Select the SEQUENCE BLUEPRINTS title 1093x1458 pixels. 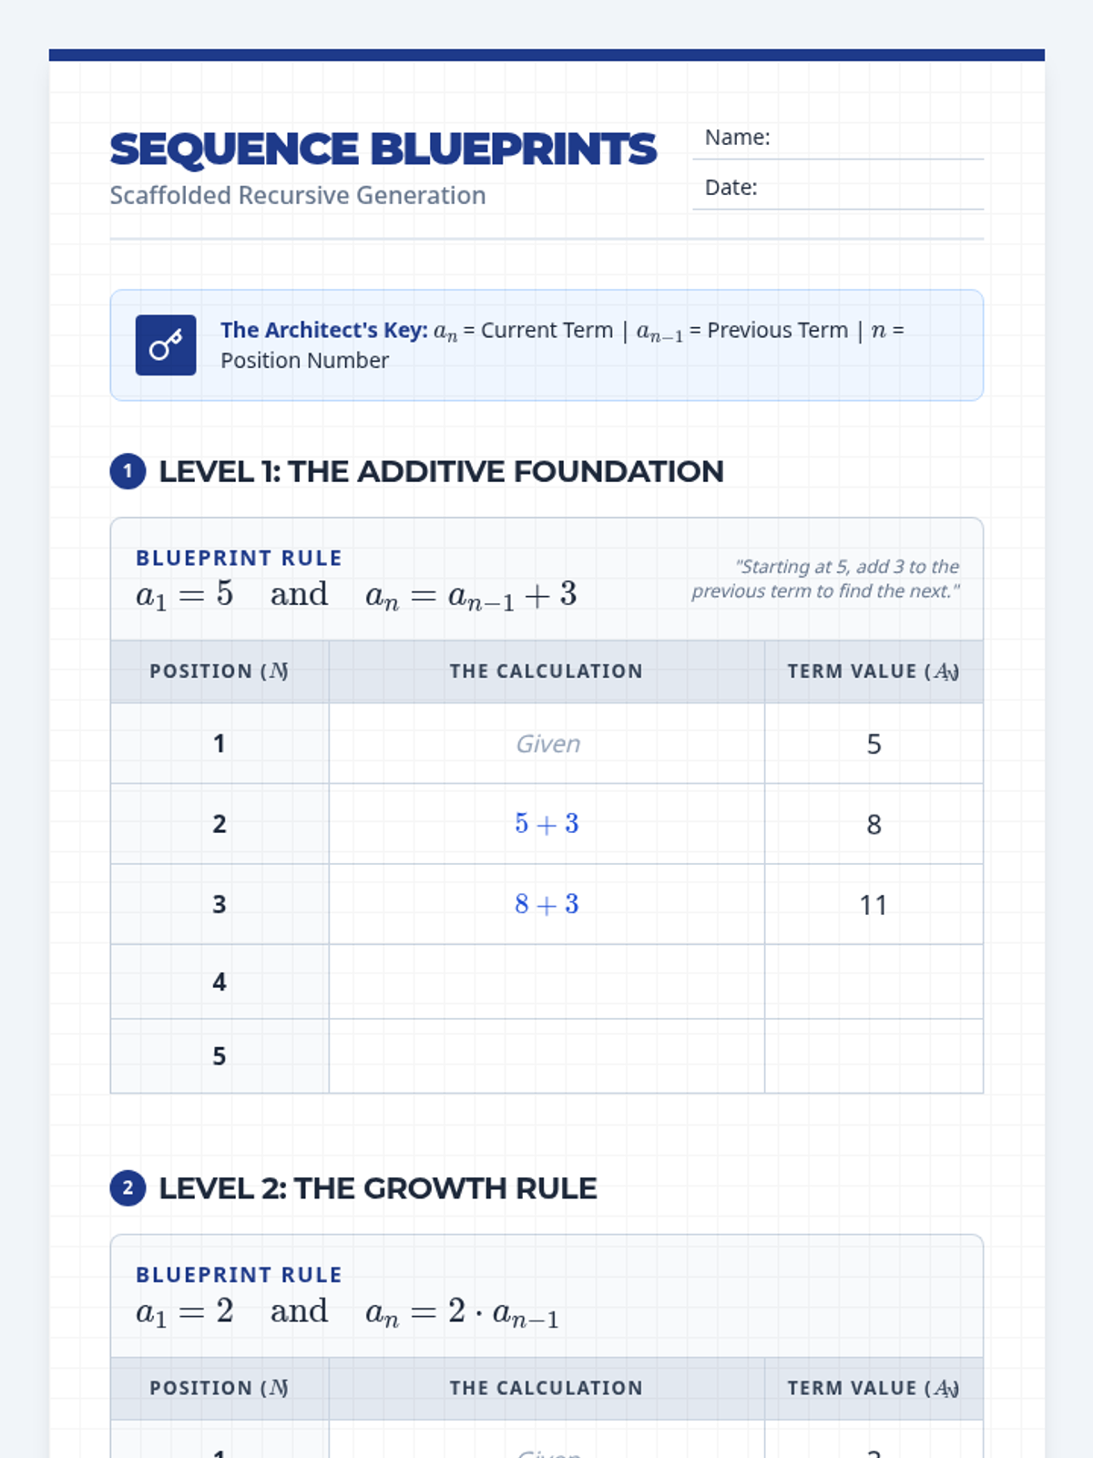383,149
